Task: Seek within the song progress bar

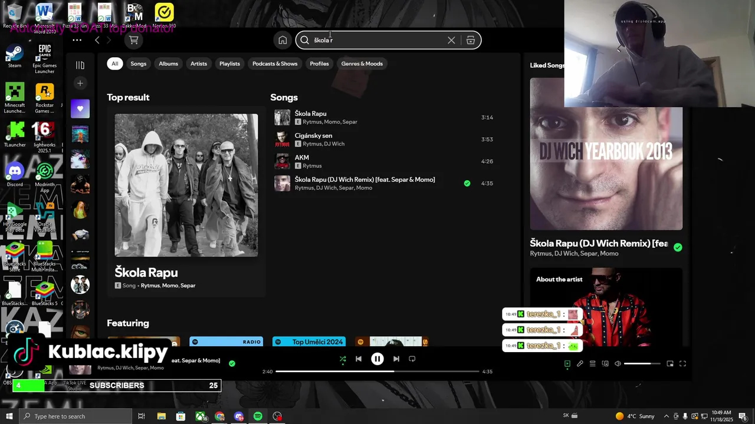Action: pos(377,372)
